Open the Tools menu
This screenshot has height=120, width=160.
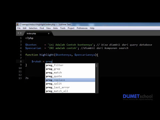pyautogui.click(x=63, y=28)
